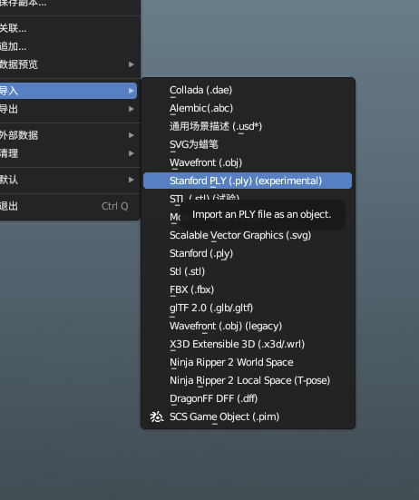Expand the 导入 submenu arrow
Image resolution: width=419 pixels, height=500 pixels.
[131, 91]
